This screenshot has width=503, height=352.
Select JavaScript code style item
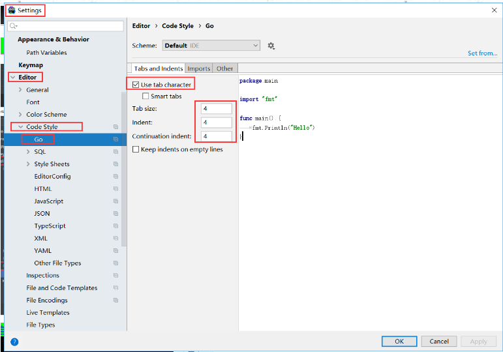pyautogui.click(x=49, y=201)
